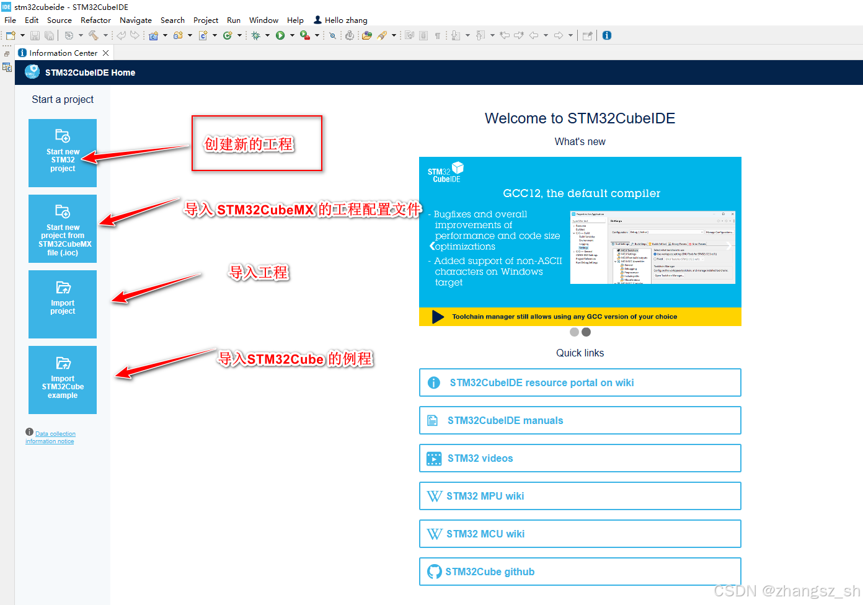This screenshot has height=605, width=863.
Task: Click the Import project tile
Action: (x=63, y=304)
